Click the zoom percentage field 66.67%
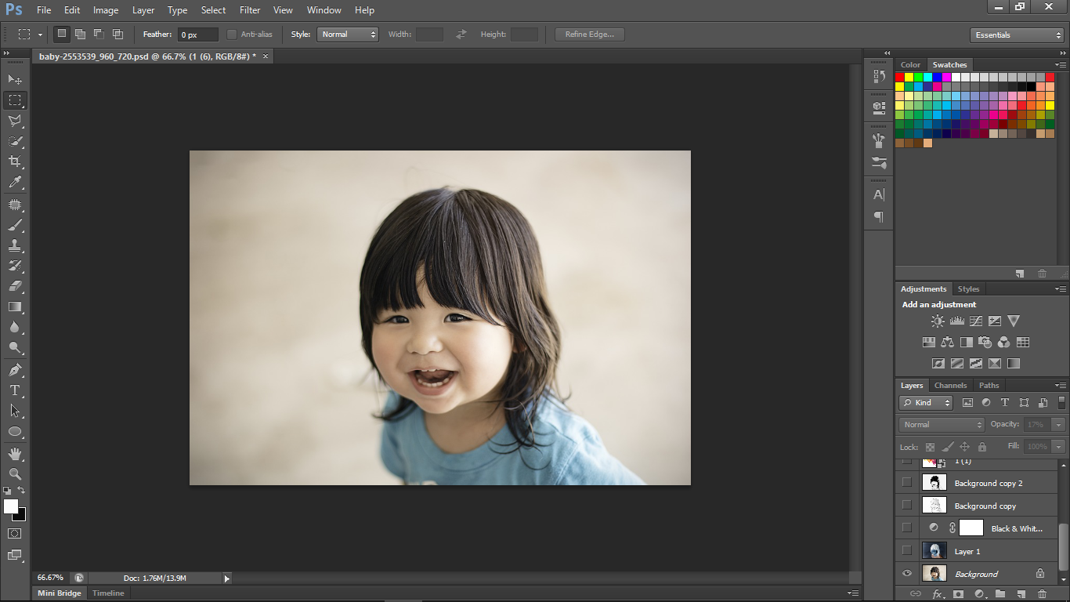 pos(50,578)
